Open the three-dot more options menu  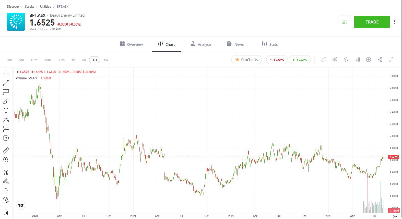(395, 22)
